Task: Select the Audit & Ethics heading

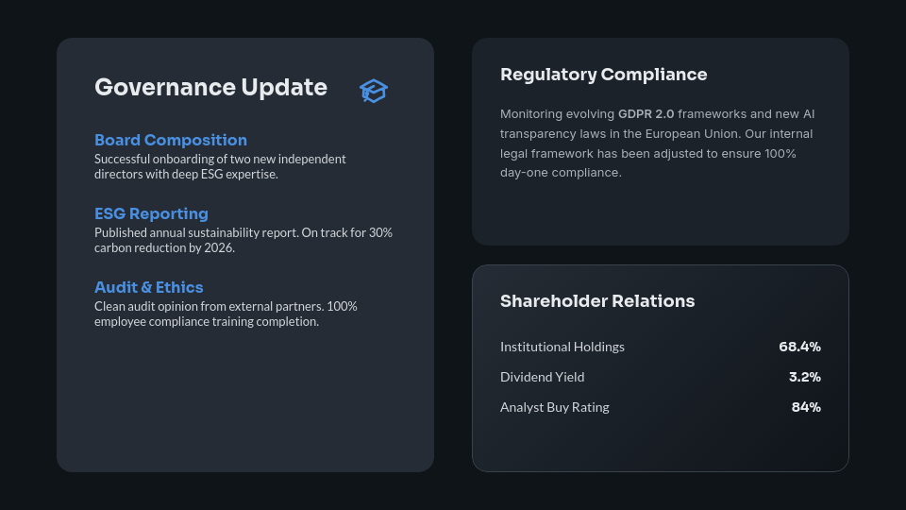Action: (149, 287)
